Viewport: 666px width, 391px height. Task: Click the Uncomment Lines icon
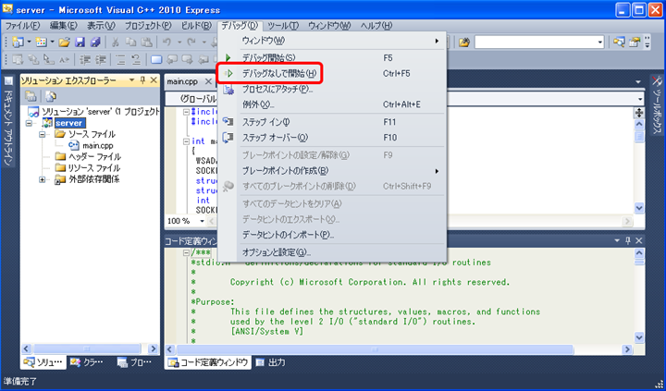(x=136, y=60)
